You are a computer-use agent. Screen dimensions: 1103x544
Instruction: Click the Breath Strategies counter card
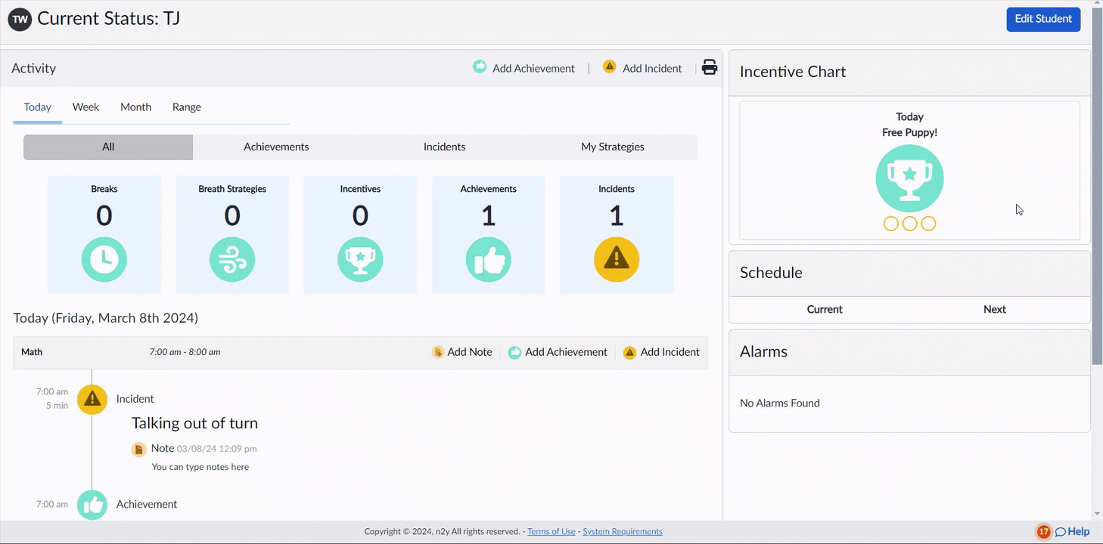[x=232, y=235]
